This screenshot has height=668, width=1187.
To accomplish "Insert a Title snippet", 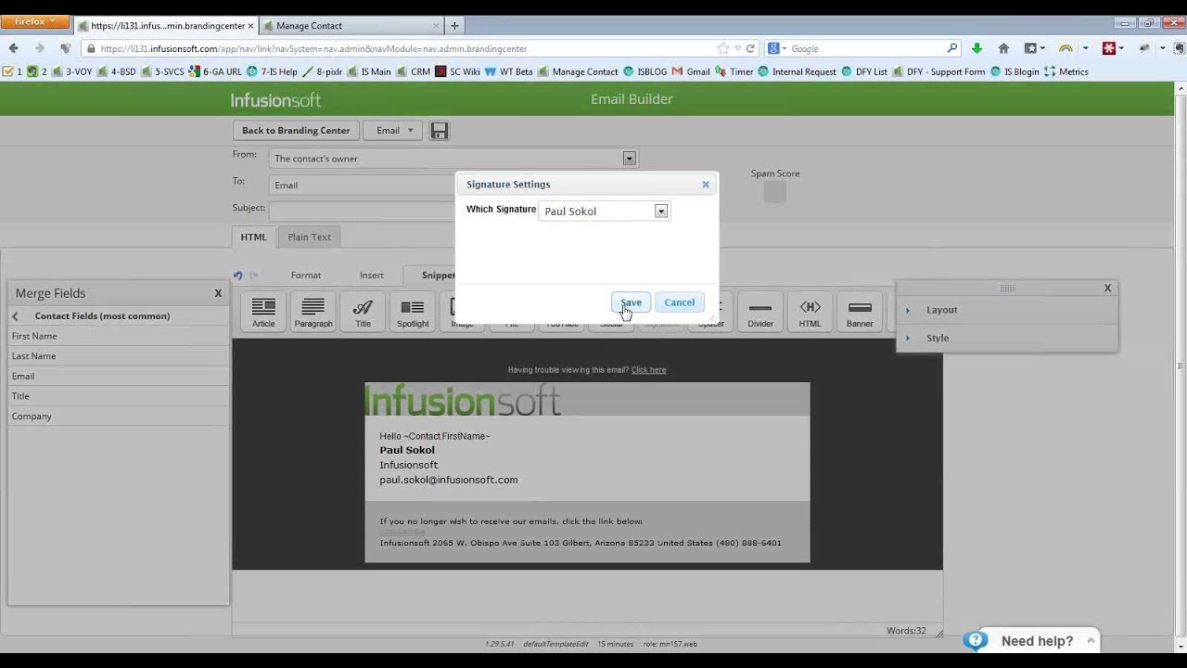I will click(x=363, y=312).
